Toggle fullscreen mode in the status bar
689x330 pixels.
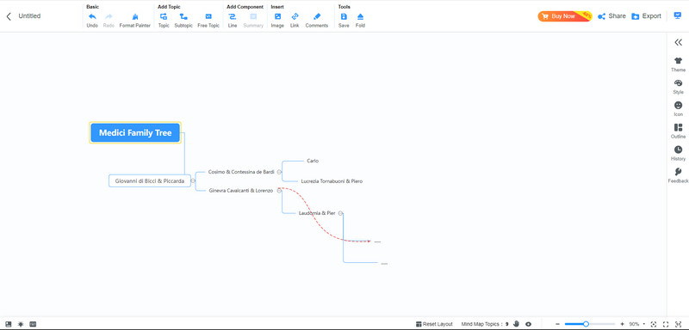tap(665, 324)
